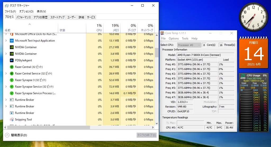Click scroll down arrow of process list
This screenshot has width=271, height=147.
157,123
